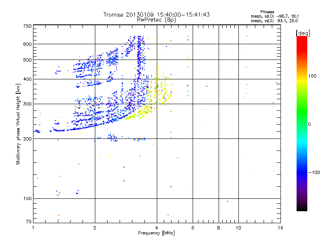Click colorbar tick label '100'

coord(312,76)
